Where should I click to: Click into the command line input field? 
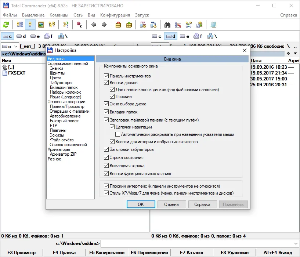point(197,244)
